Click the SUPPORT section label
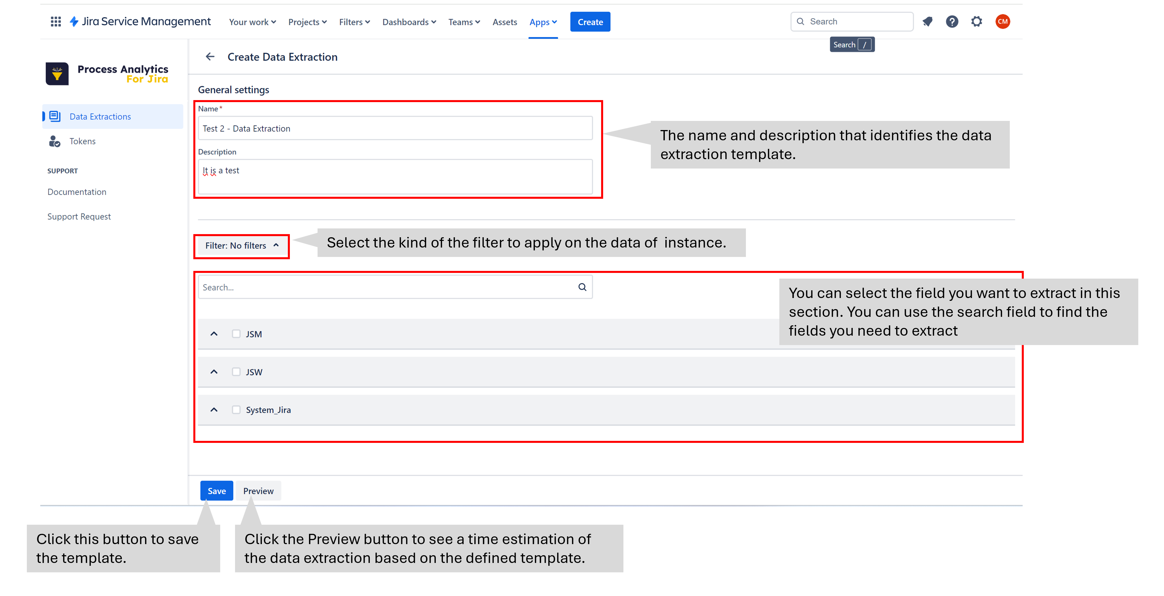 [x=62, y=171]
